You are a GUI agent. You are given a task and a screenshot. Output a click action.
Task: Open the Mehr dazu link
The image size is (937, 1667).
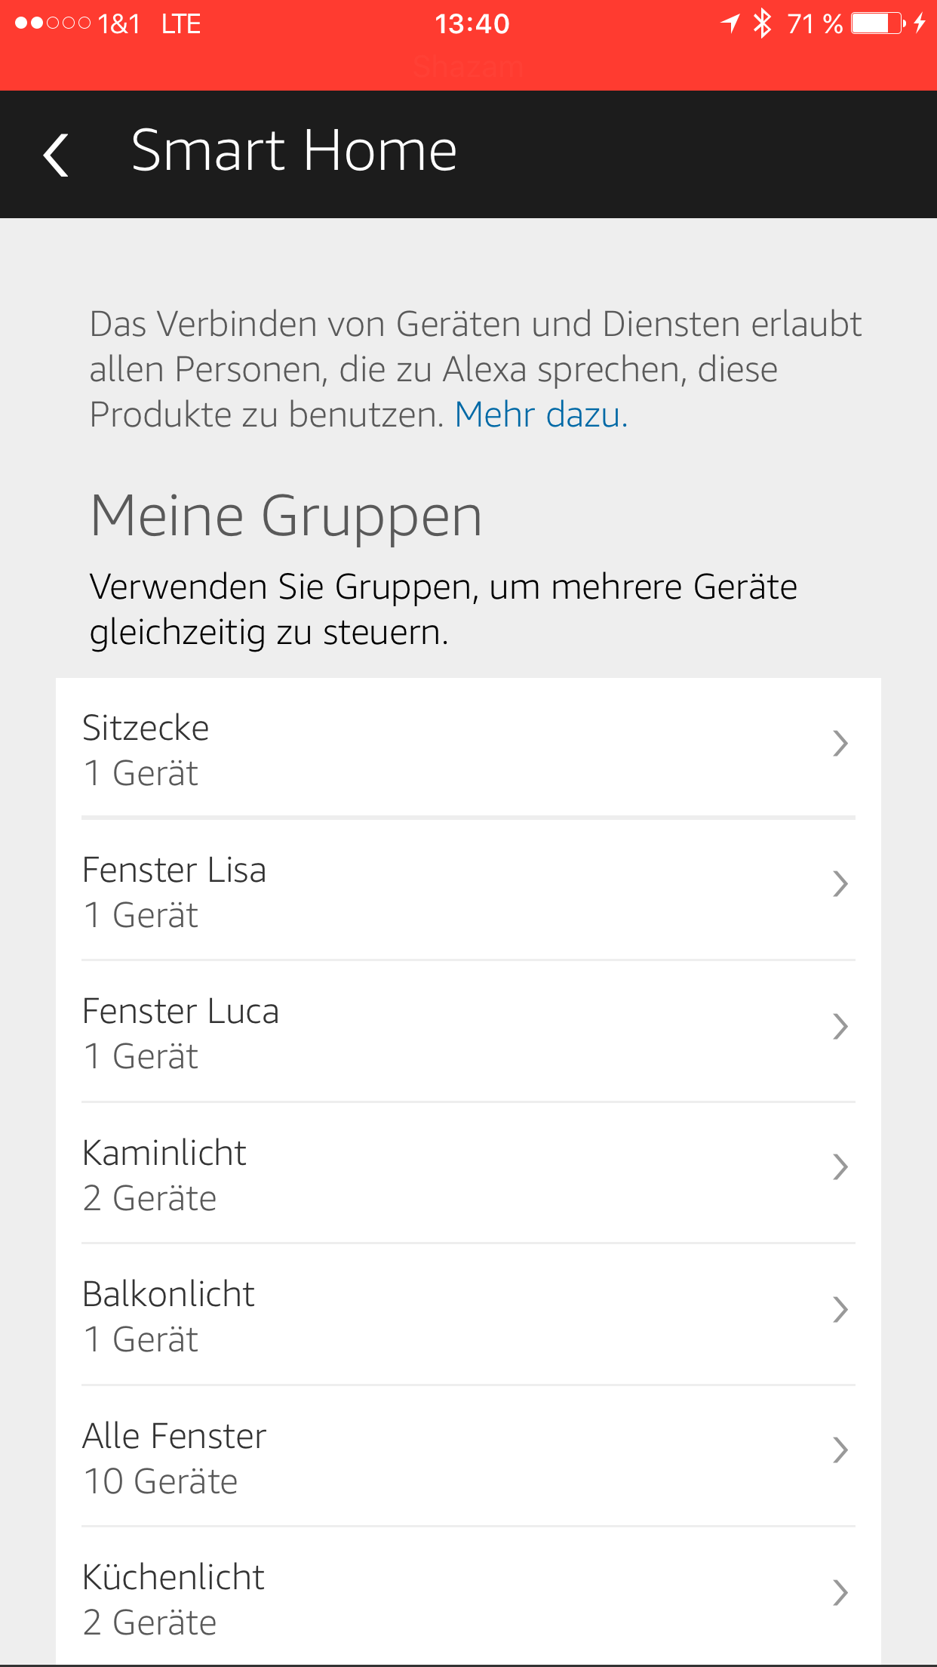point(541,414)
